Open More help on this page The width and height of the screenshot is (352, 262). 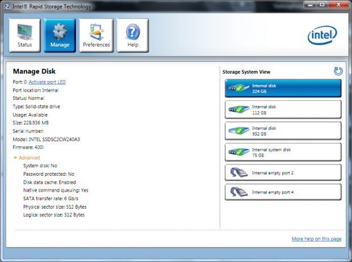pyautogui.click(x=317, y=239)
